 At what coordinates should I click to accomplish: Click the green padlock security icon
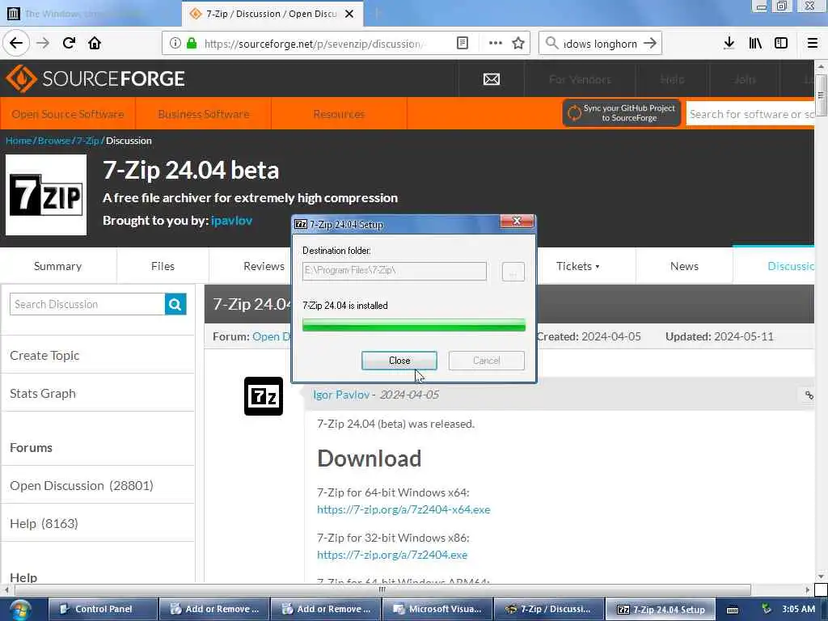point(191,44)
